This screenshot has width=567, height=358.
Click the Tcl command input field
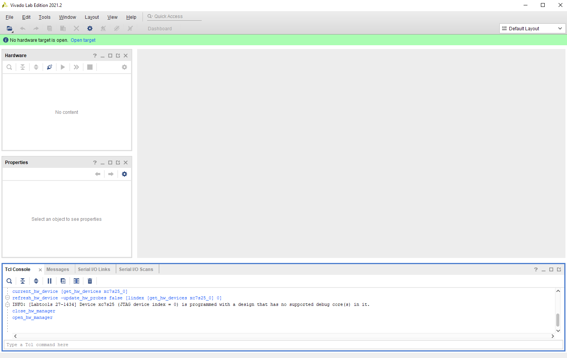tap(283, 345)
